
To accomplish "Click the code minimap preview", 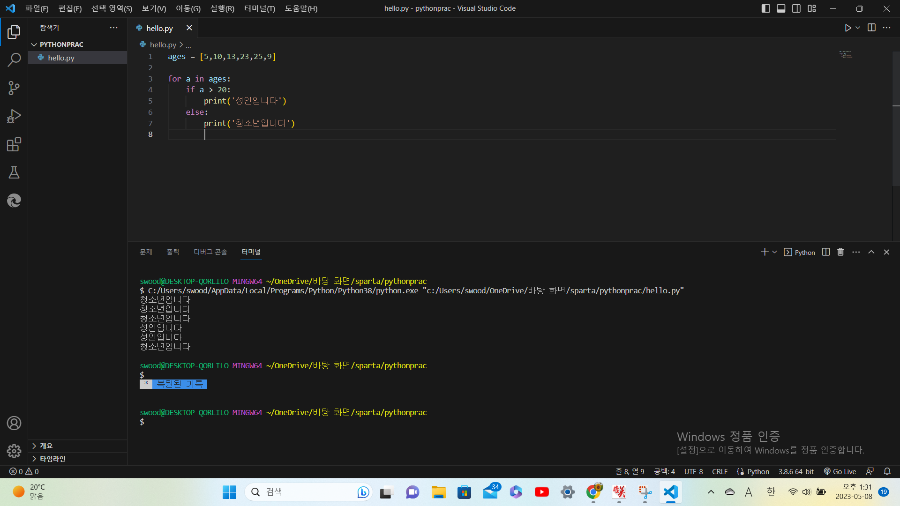I will (x=846, y=55).
